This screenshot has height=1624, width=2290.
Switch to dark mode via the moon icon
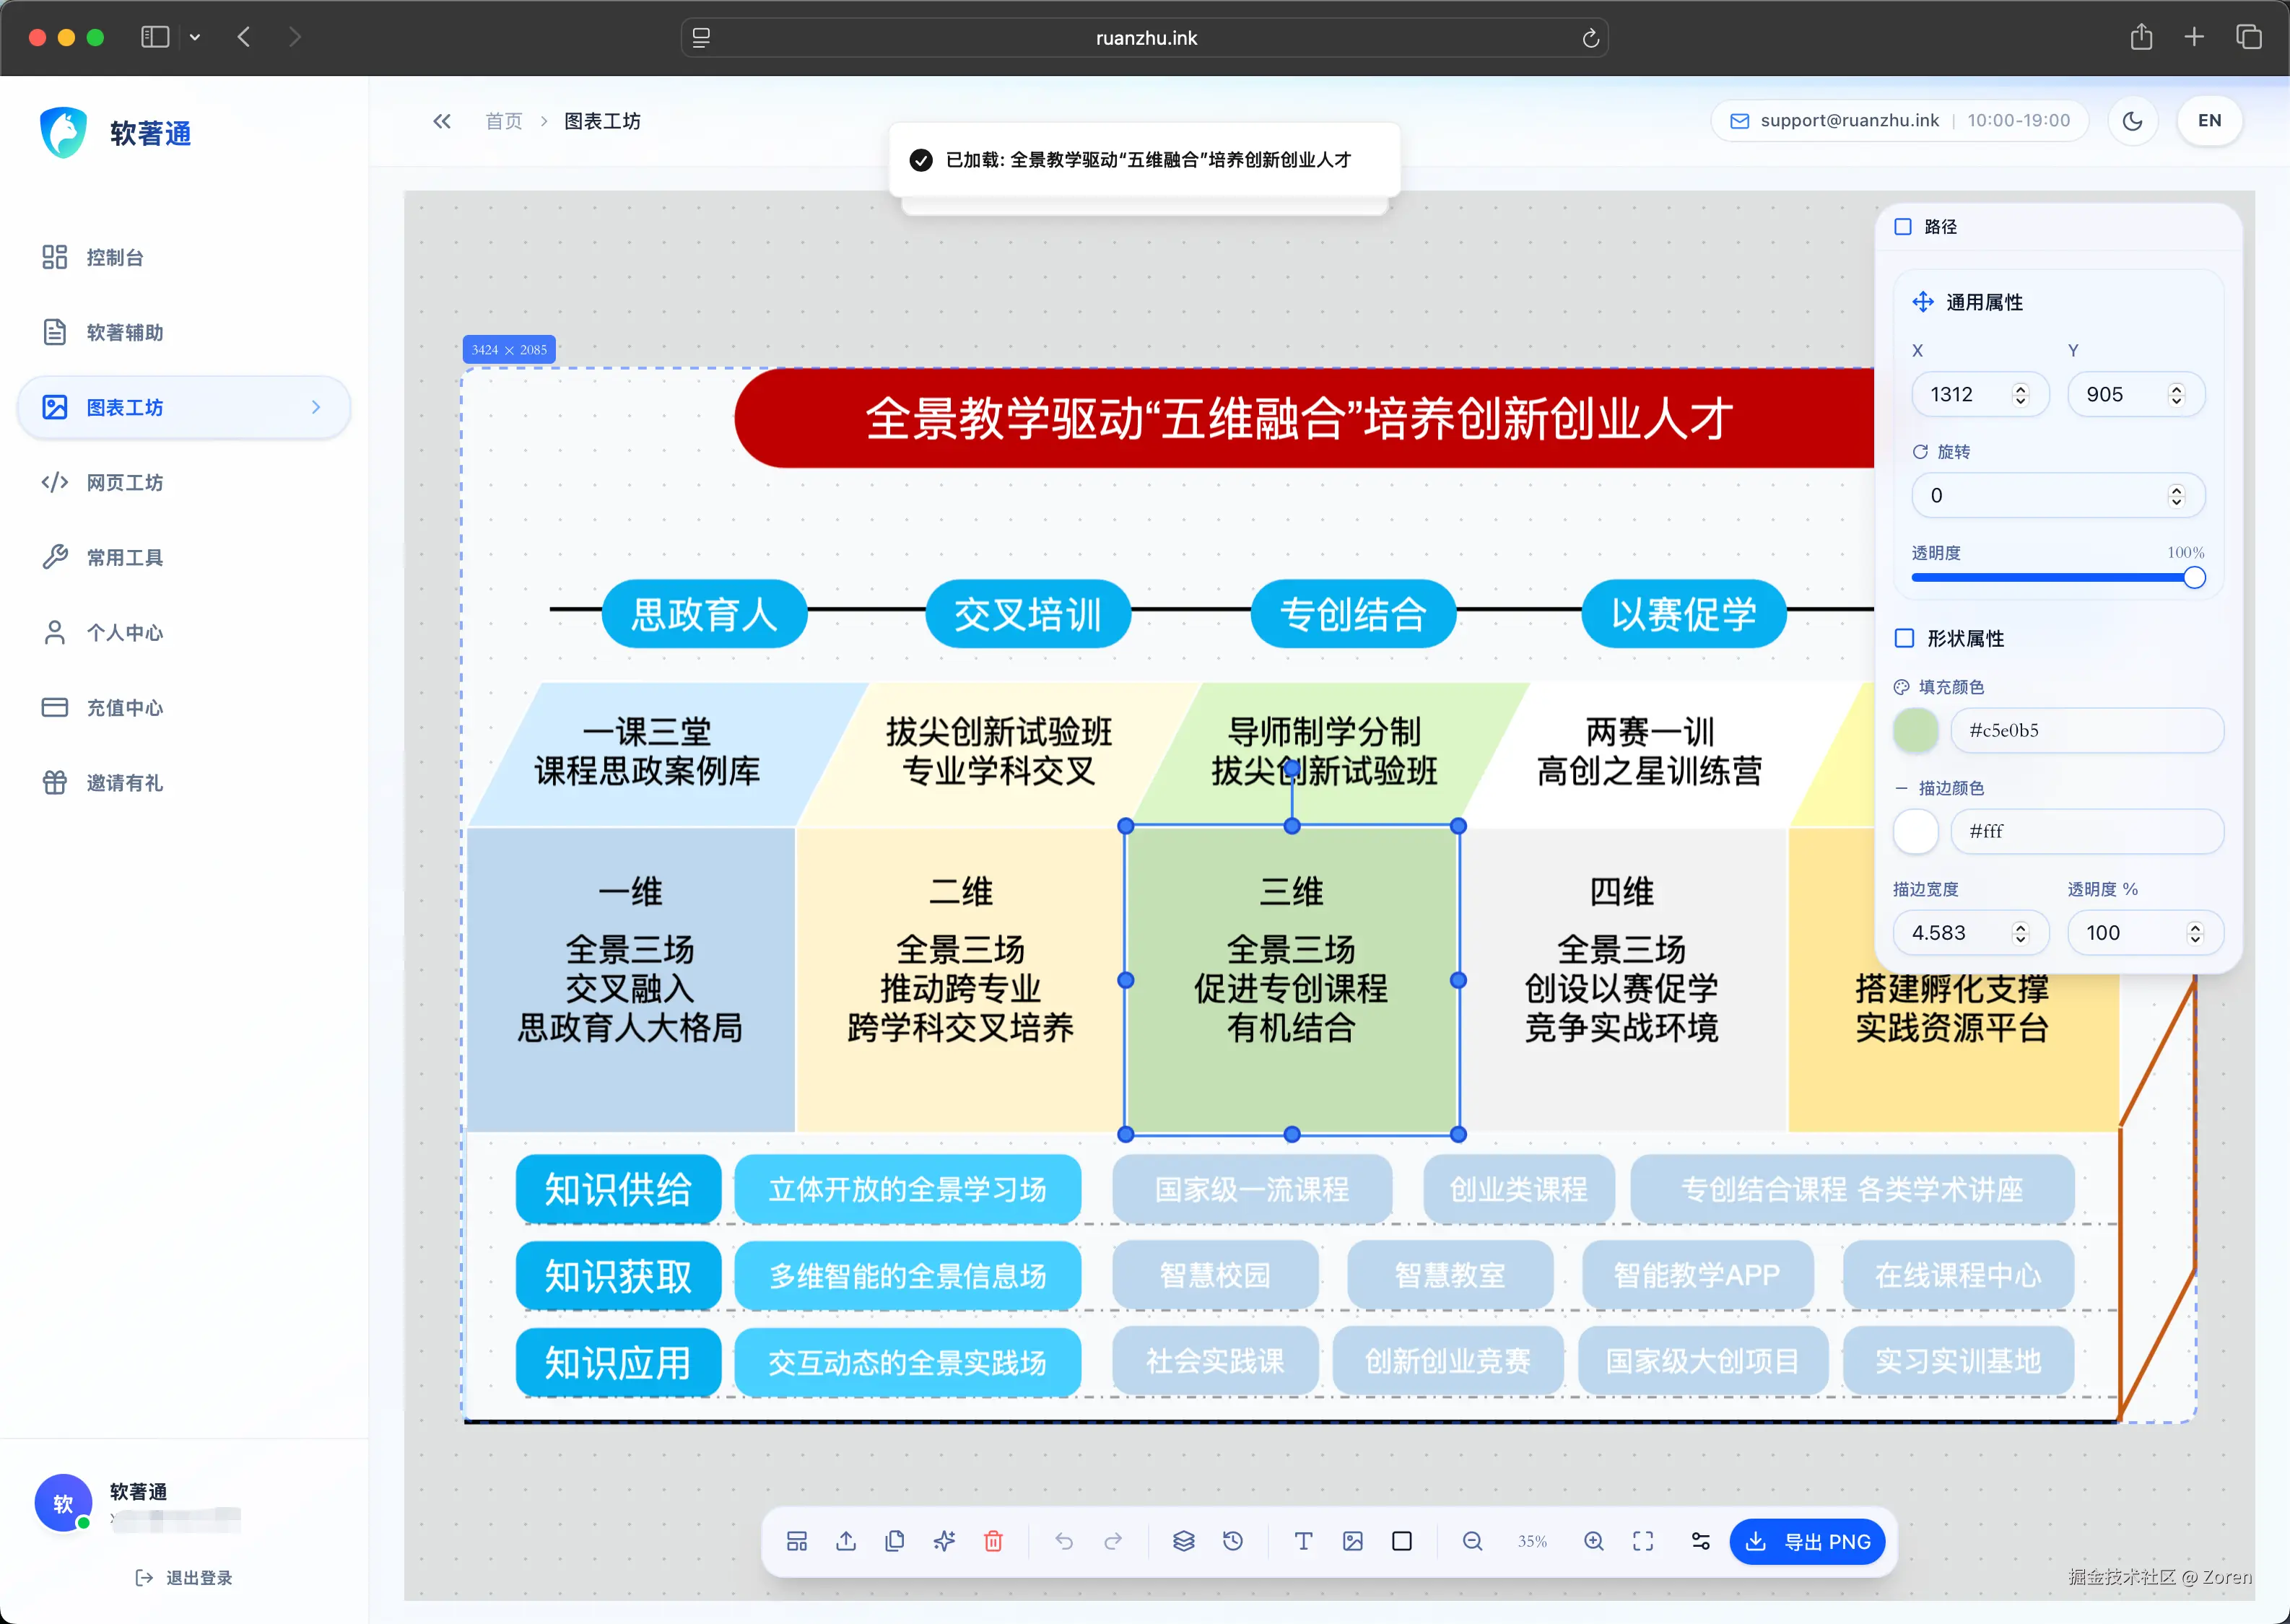2132,120
